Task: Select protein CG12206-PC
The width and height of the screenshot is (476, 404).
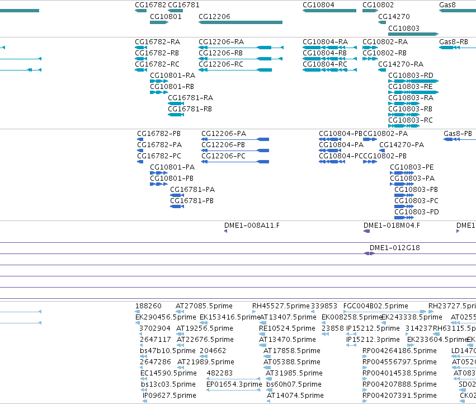Action: (x=223, y=156)
